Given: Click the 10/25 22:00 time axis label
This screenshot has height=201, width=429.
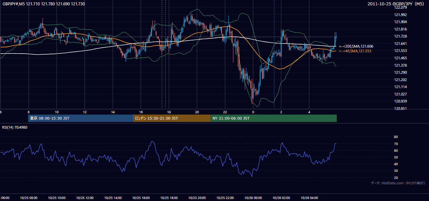Looking at the screenshot, I should click(x=225, y=198).
